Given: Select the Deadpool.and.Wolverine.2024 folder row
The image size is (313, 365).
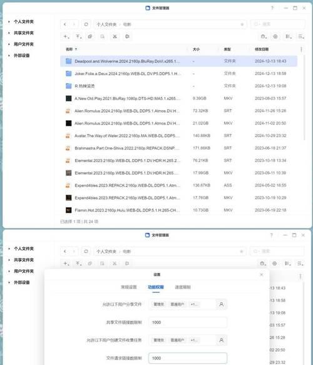Looking at the screenshot, I should (179, 61).
